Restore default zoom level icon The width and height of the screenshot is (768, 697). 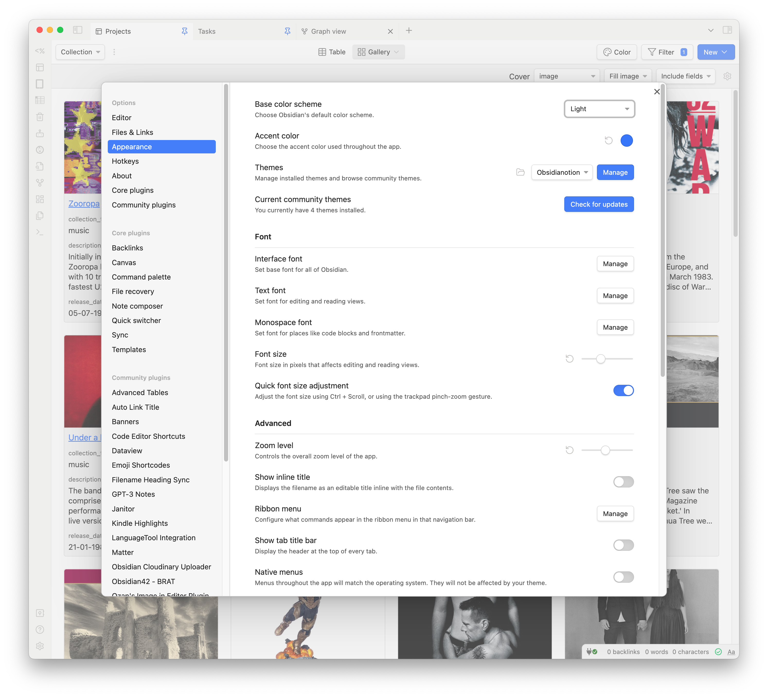(x=569, y=450)
